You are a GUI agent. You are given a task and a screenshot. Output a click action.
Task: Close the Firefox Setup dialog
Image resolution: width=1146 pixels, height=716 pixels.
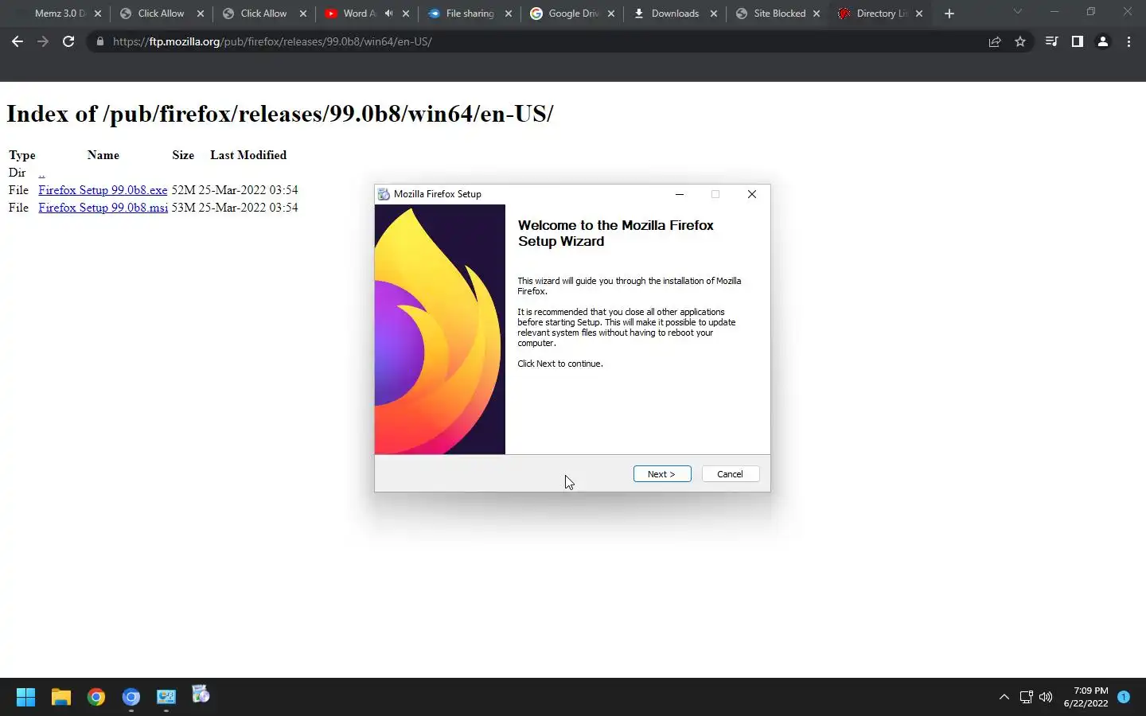tap(751, 194)
